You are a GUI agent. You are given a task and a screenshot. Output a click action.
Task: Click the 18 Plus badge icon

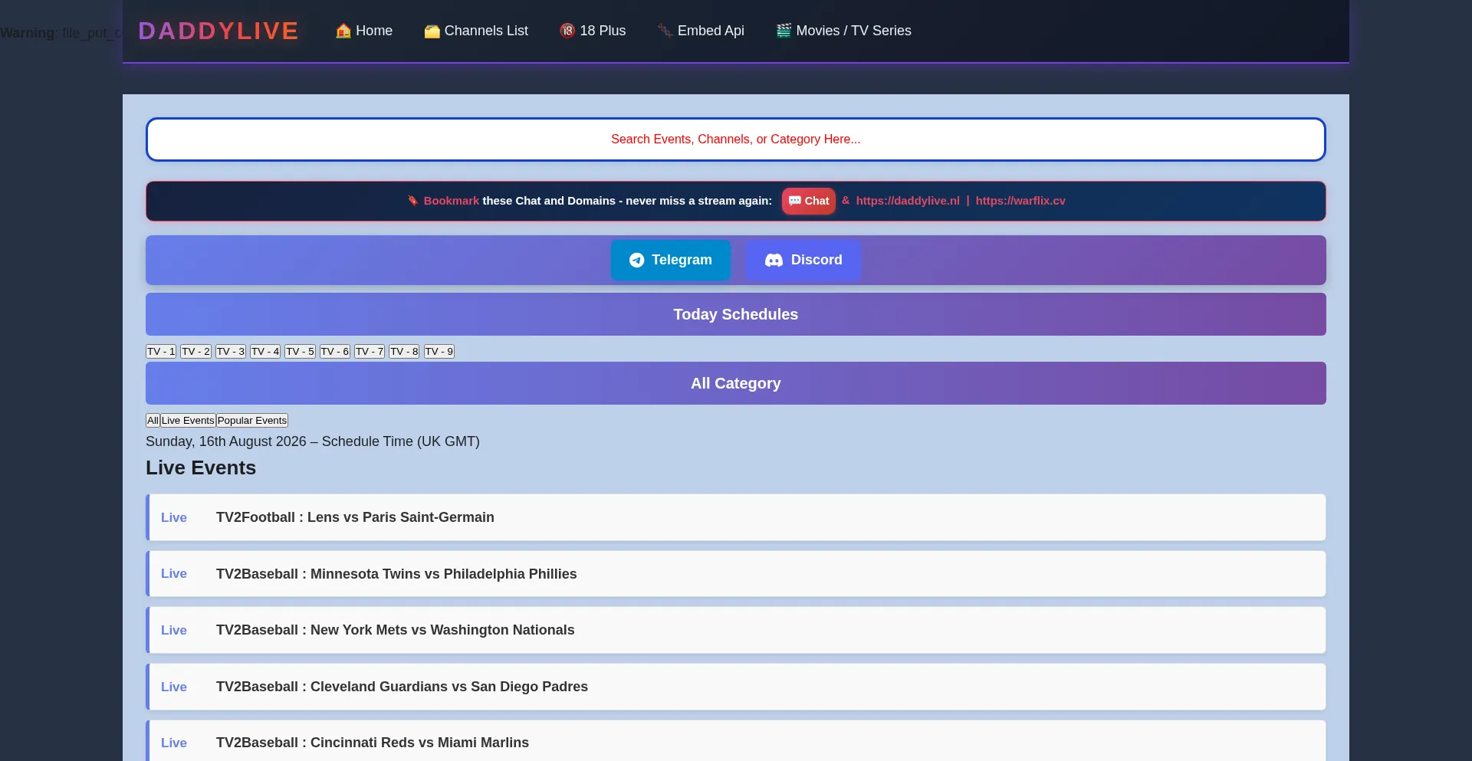pyautogui.click(x=567, y=31)
